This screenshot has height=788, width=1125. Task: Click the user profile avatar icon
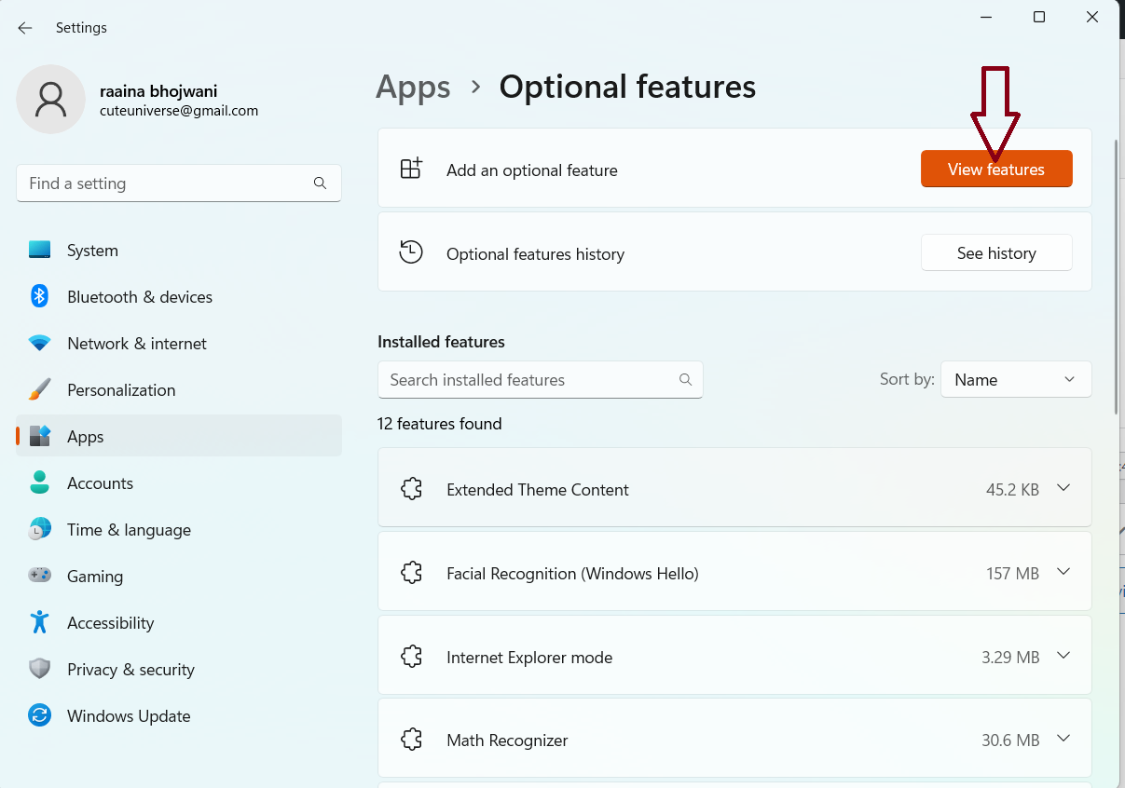click(x=50, y=100)
